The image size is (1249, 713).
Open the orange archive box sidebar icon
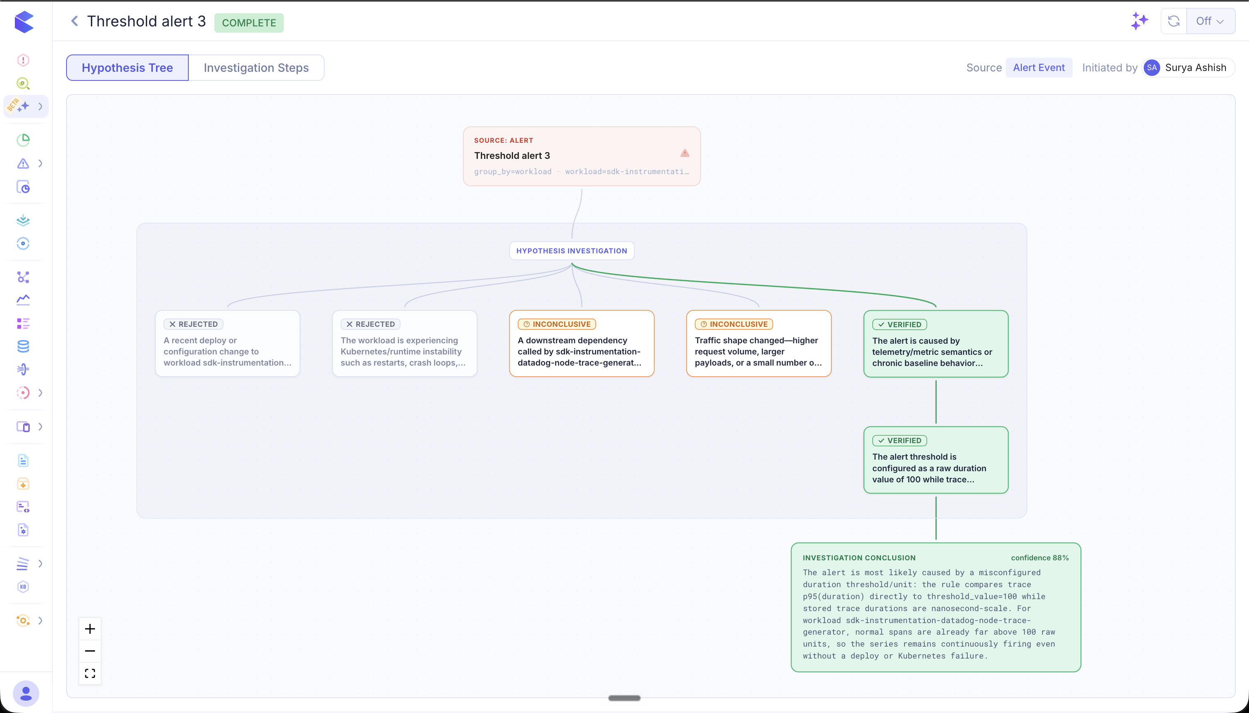click(23, 484)
